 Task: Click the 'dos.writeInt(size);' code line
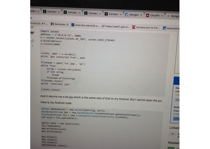pos(54,129)
